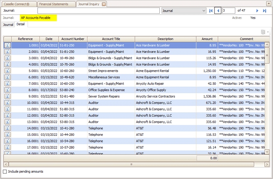Viewport: 273px width, 179px height.
Task: Open detail icon for reference 13.0001
Action: 7,122
